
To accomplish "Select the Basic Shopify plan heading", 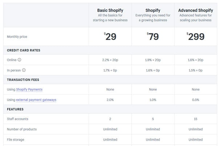I will 110,11.
